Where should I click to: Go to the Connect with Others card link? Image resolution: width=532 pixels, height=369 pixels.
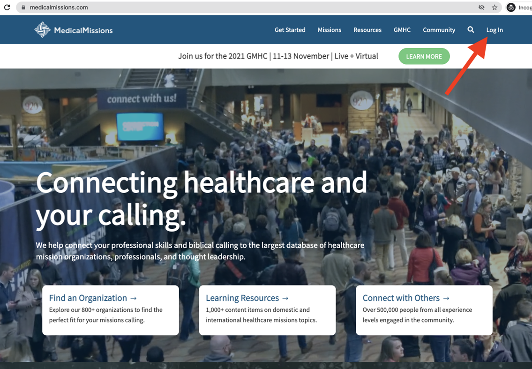pyautogui.click(x=406, y=298)
